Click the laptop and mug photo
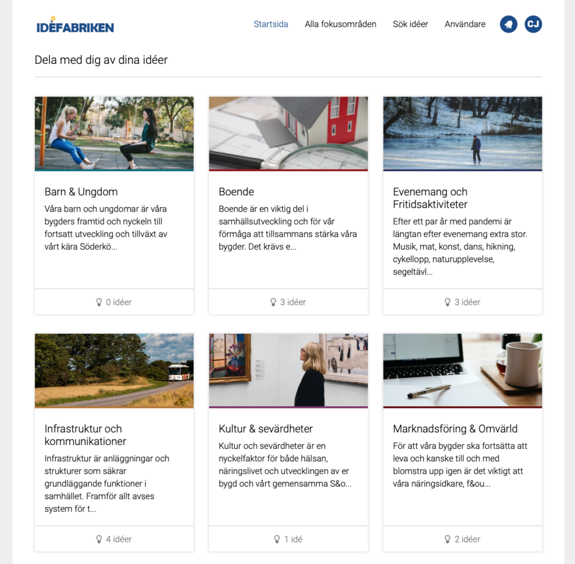This screenshot has width=575, height=564. pyautogui.click(x=463, y=370)
